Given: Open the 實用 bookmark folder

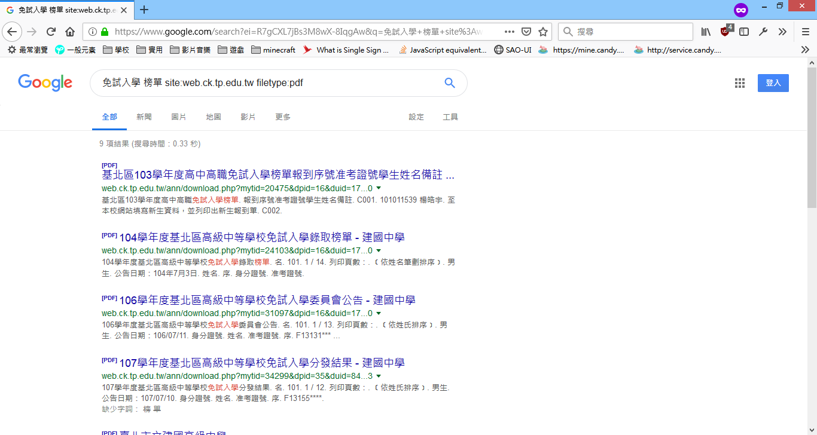Looking at the screenshot, I should (150, 50).
